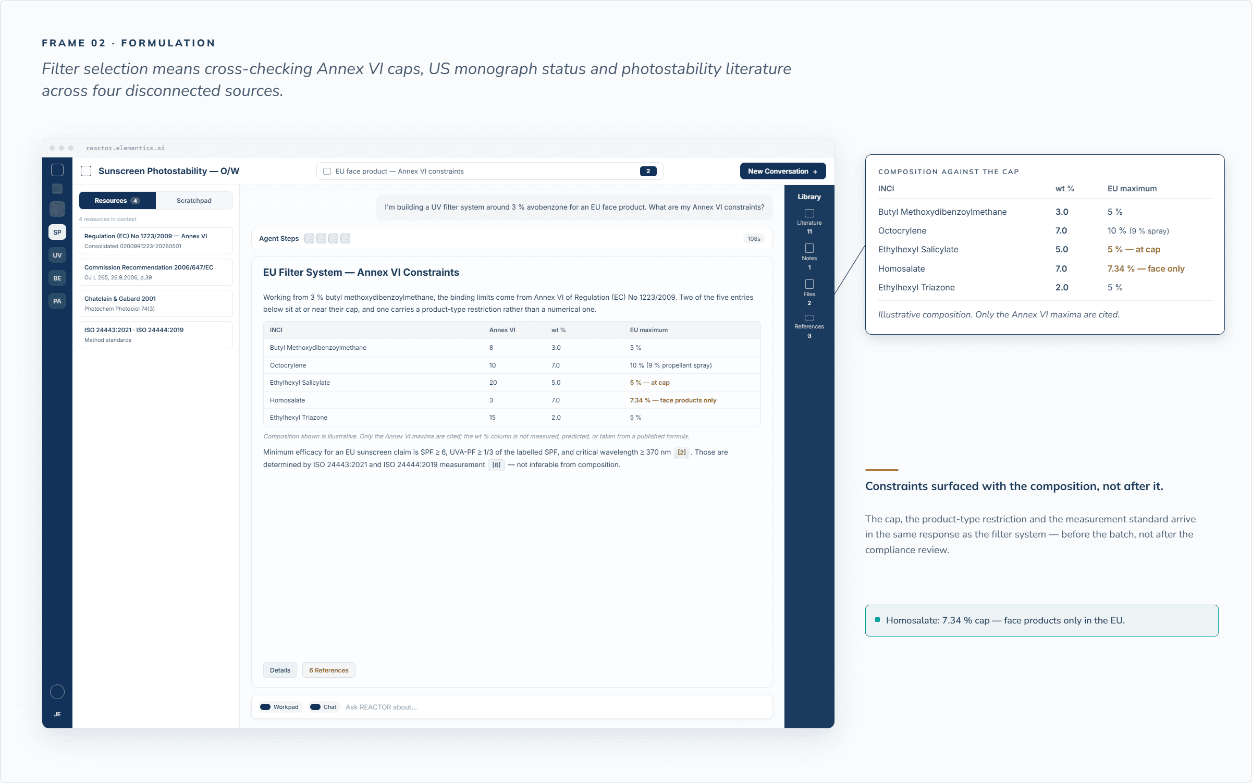
Task: Click '5 % — at cap' in the answer table
Action: (x=649, y=383)
